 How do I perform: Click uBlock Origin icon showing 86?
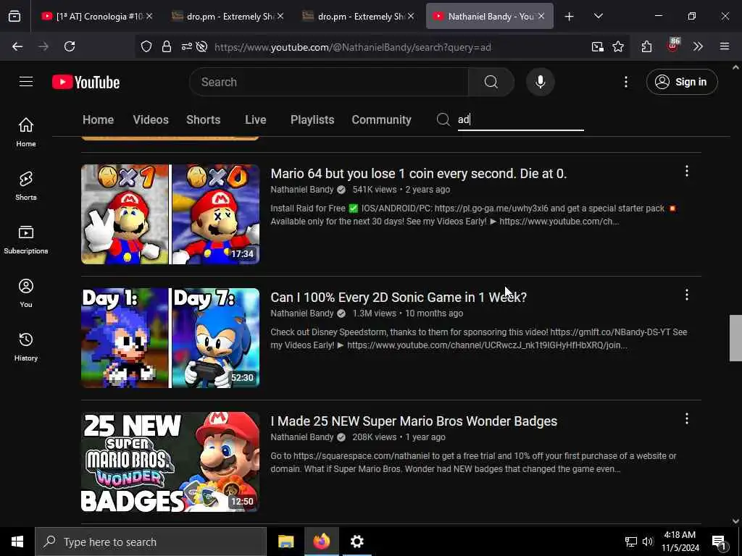(673, 46)
